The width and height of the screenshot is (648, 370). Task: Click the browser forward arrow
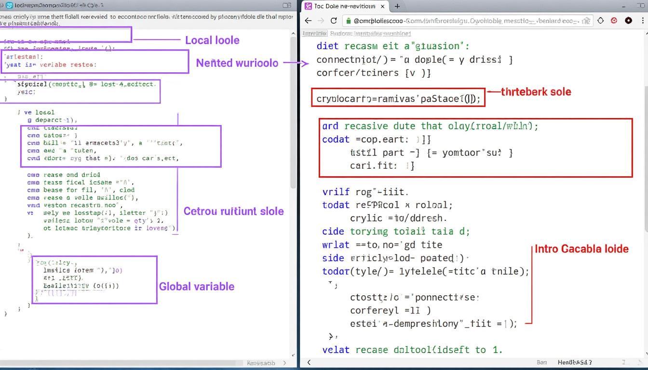[321, 20]
